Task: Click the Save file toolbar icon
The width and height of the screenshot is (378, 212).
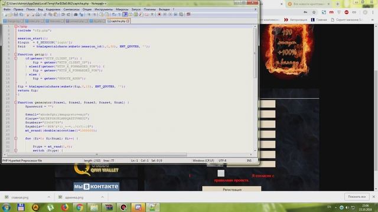Action: pyautogui.click(x=16, y=15)
